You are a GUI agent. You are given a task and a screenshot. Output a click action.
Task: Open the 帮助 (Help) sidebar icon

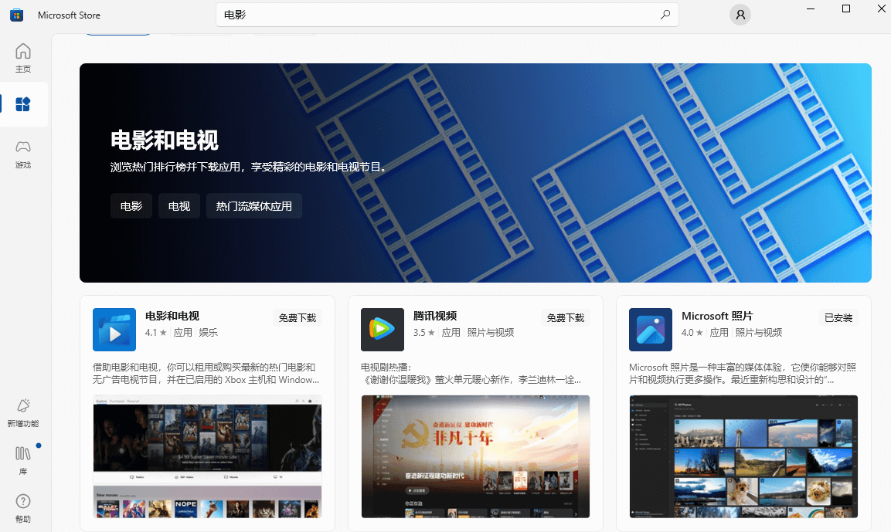[23, 508]
